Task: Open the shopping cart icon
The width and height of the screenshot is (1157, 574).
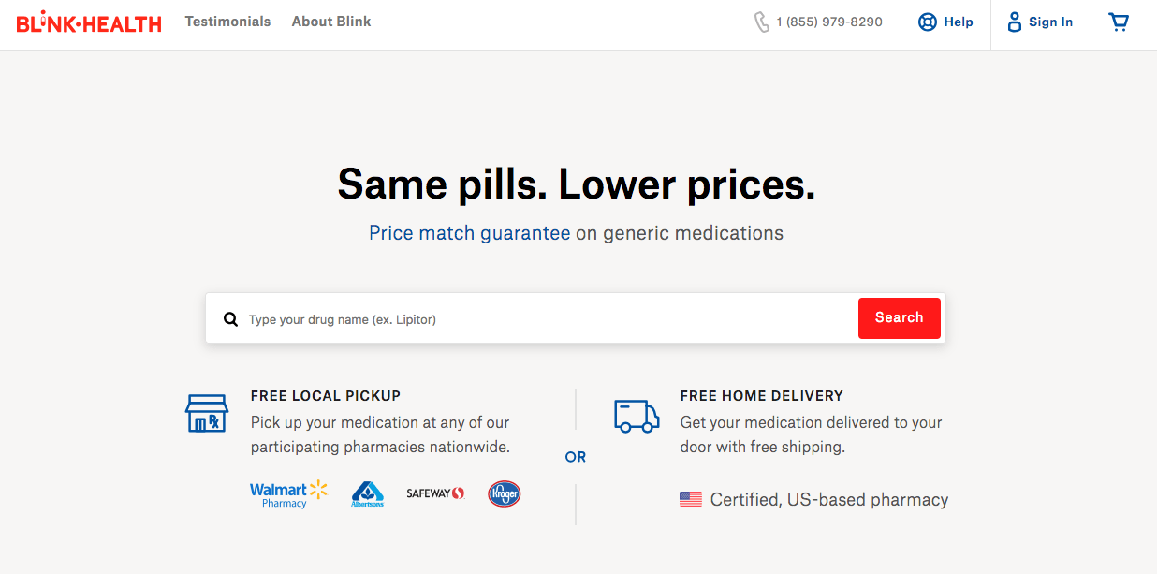Action: point(1119,22)
